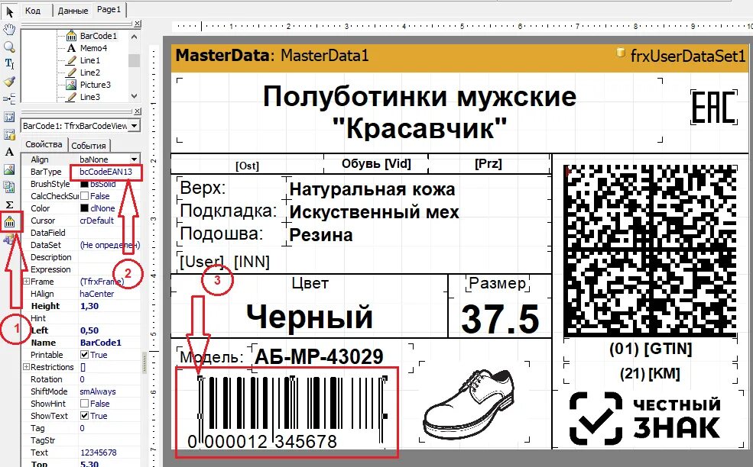
Task: Select Line1 in the report tree
Action: point(89,60)
